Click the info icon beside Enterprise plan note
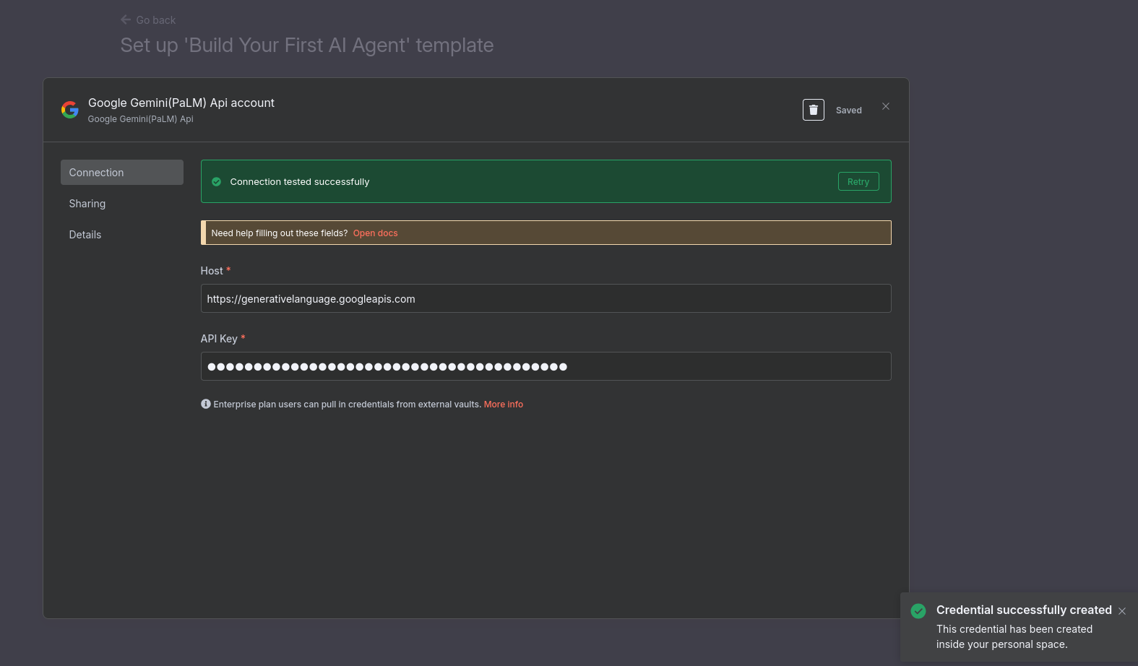The width and height of the screenshot is (1138, 666). coord(206,405)
